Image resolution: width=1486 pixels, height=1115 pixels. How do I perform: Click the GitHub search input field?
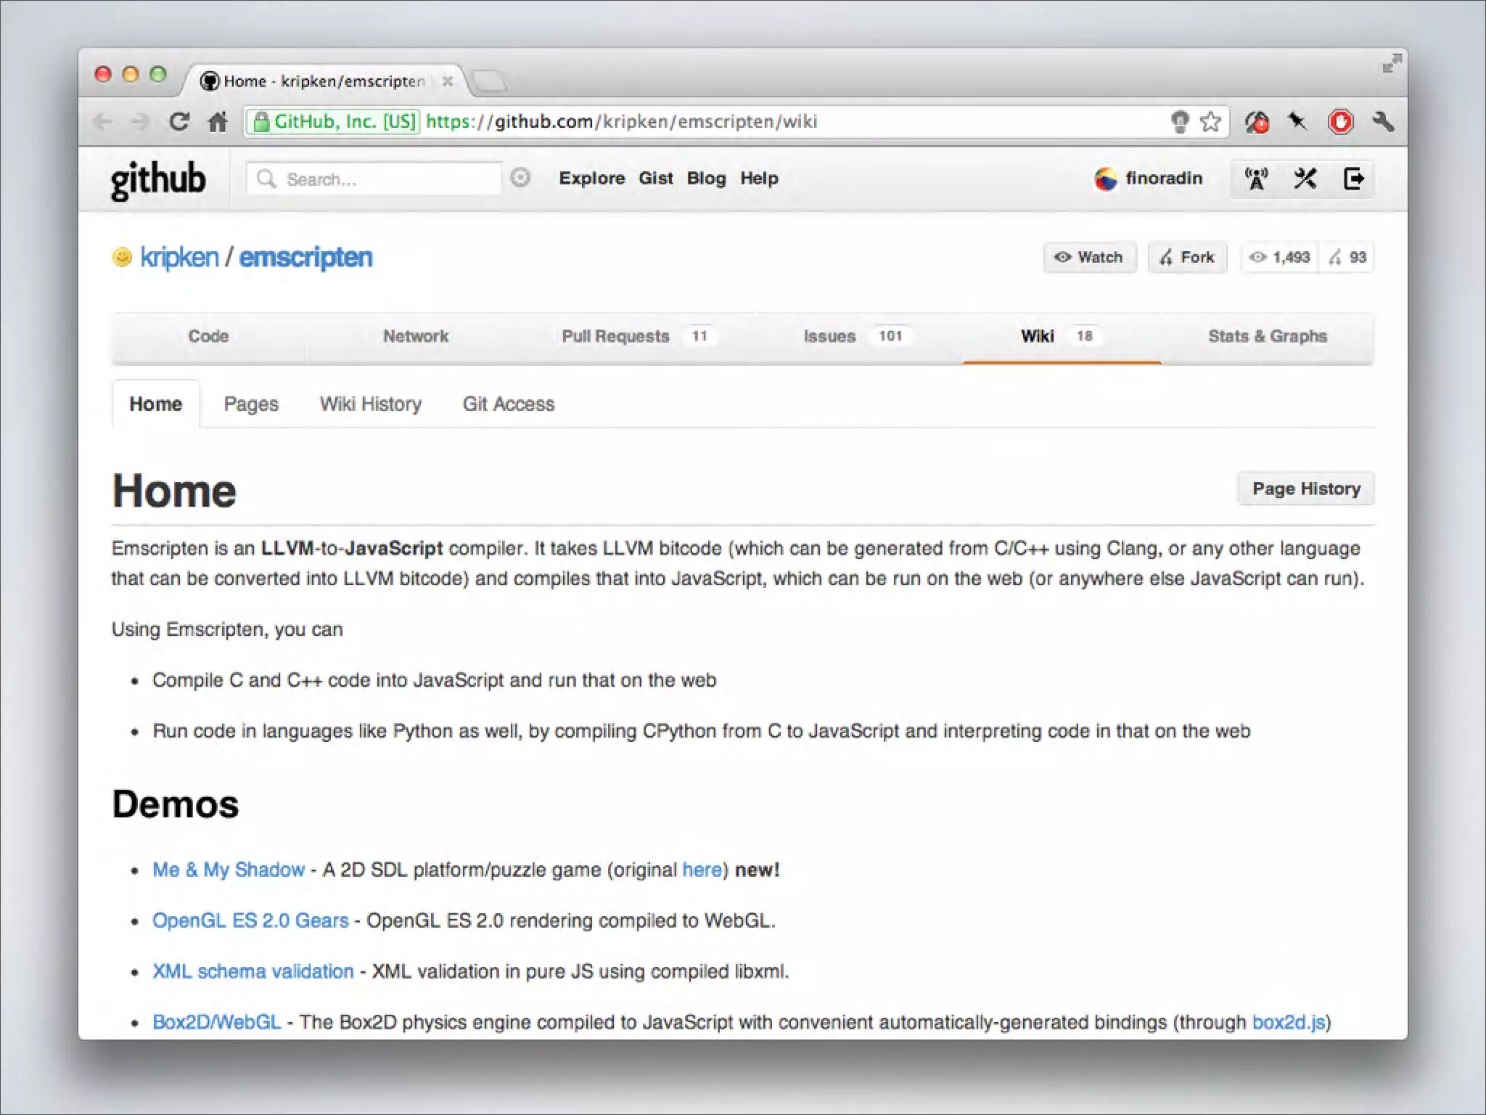[385, 179]
